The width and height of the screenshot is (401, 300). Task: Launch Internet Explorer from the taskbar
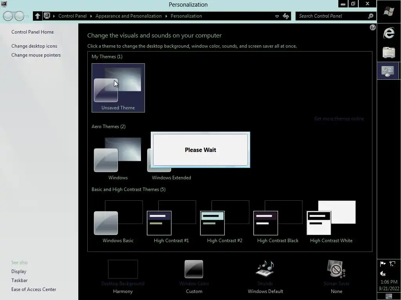point(389,33)
